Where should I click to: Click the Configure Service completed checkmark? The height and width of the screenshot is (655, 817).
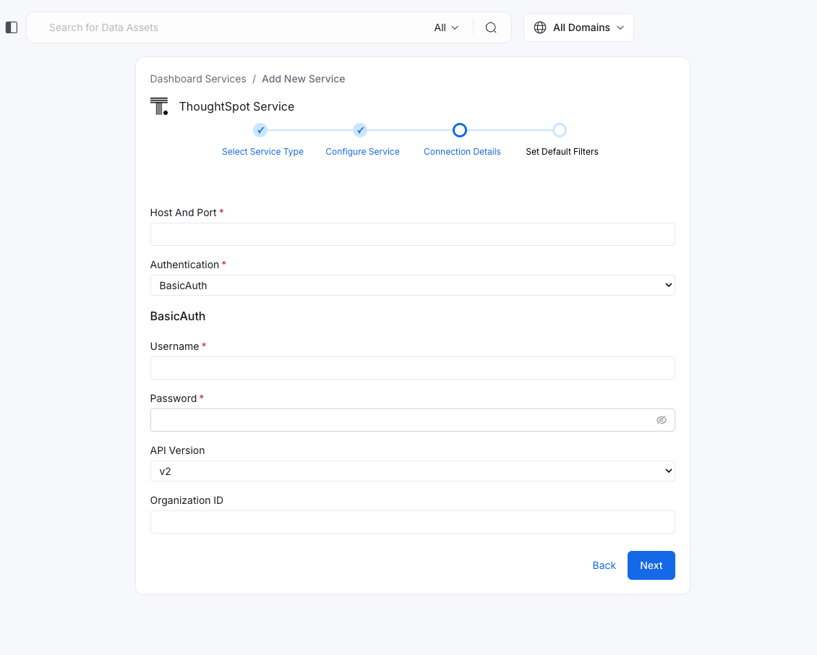pyautogui.click(x=360, y=130)
